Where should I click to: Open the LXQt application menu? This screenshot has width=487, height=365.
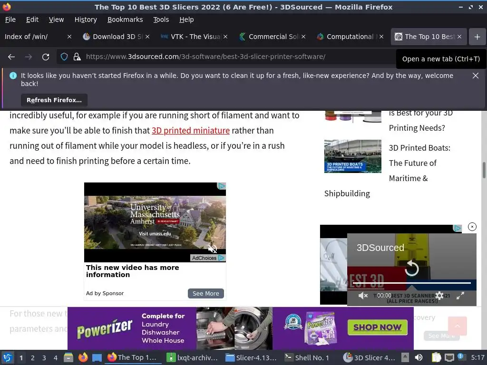click(x=8, y=358)
